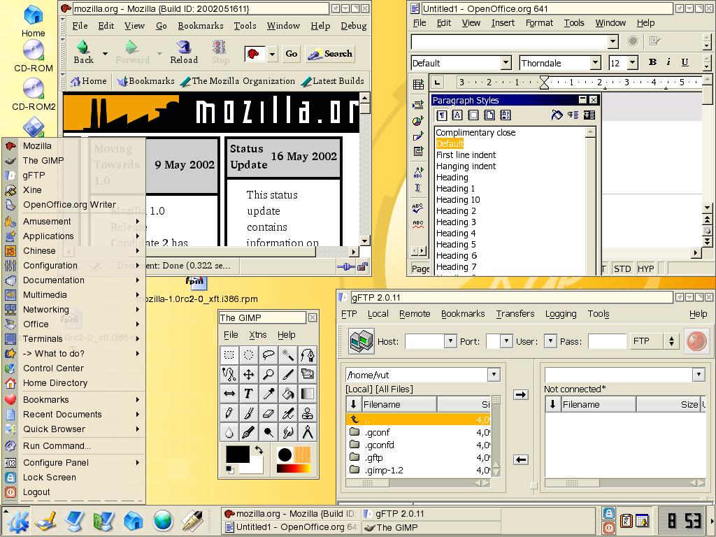Click the Search button in Mozilla
The image size is (716, 537).
[330, 54]
